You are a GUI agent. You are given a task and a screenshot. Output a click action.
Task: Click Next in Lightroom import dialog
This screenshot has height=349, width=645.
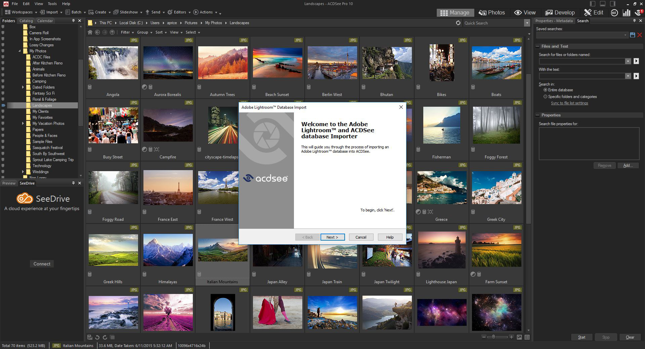click(332, 237)
